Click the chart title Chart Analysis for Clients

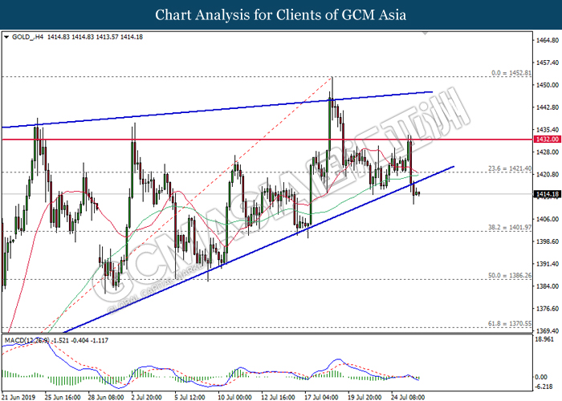280,14
